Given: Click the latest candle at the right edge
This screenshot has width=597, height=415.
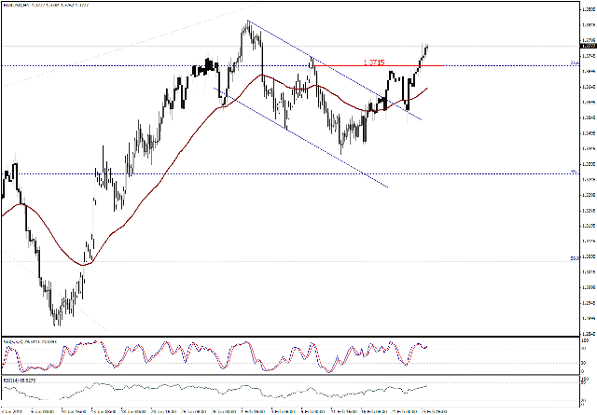Looking at the screenshot, I should [x=427, y=47].
